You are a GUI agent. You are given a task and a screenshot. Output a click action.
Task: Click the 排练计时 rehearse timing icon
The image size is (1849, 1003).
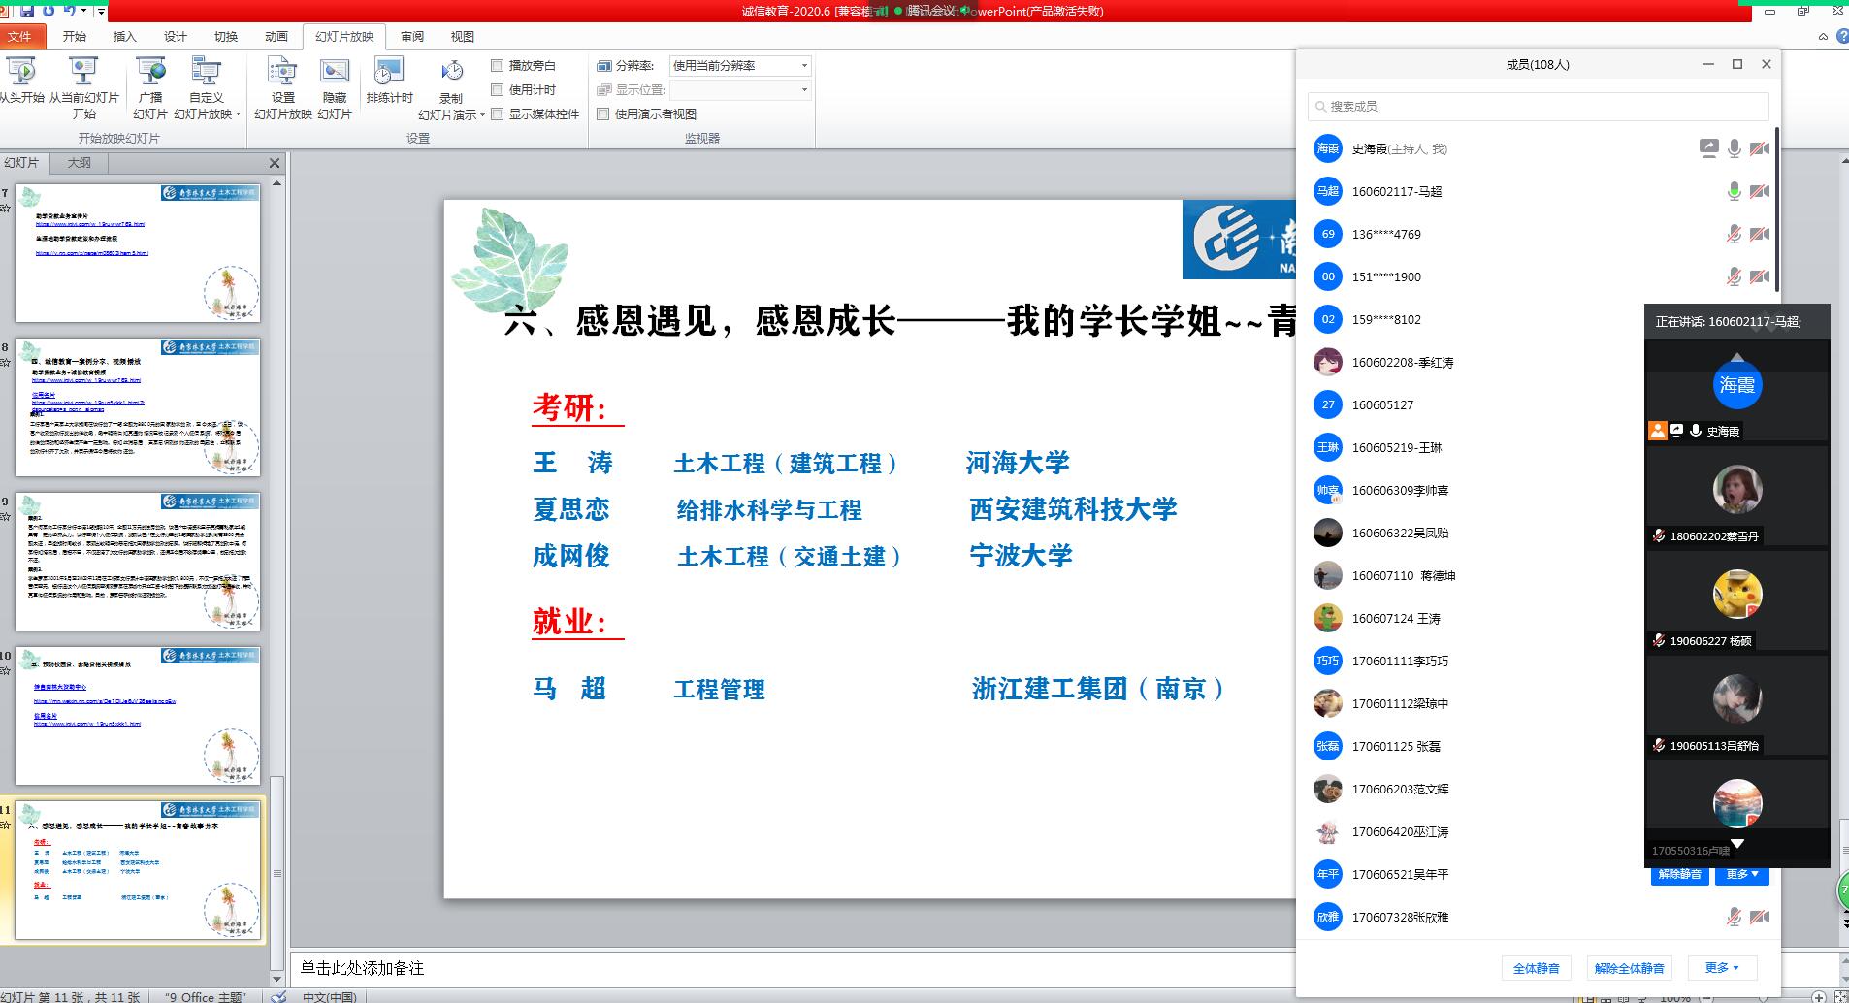click(x=389, y=73)
